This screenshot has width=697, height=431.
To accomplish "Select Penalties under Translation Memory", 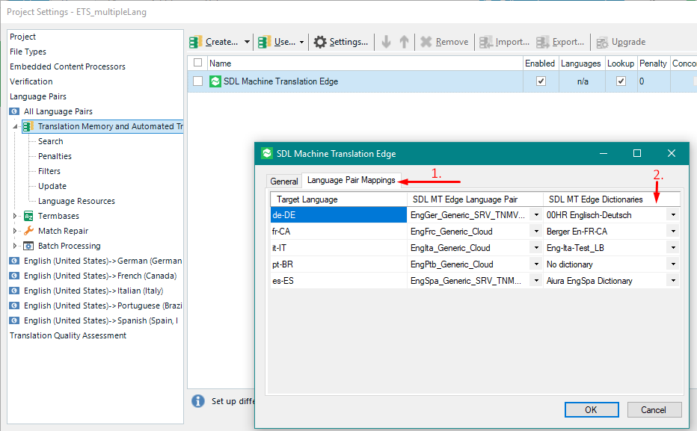I will point(55,156).
